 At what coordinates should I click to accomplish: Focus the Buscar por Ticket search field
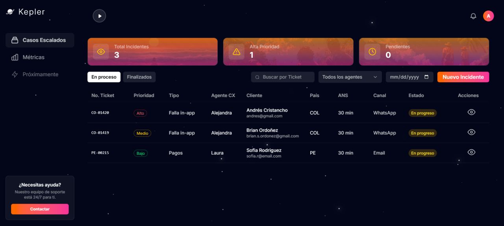[x=283, y=77]
